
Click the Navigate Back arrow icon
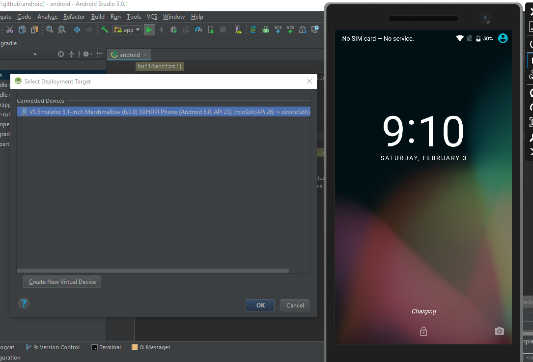coord(77,30)
